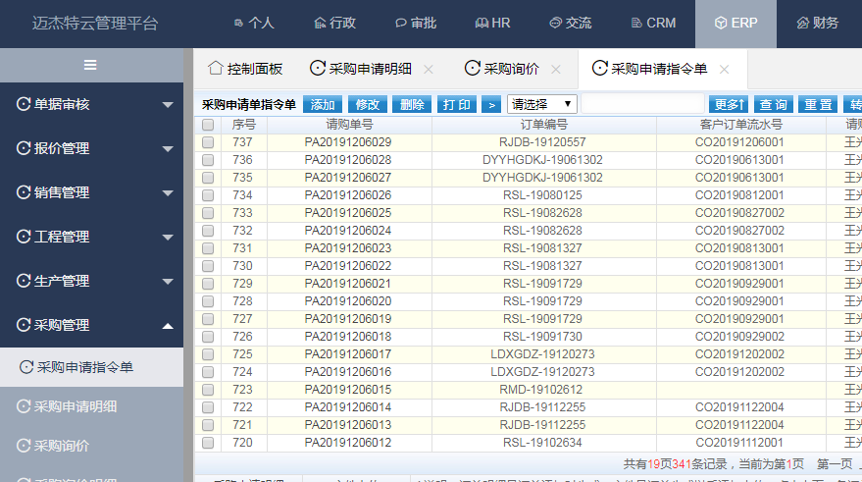Open the CRM module in the top bar
The image size is (862, 482).
pos(653,23)
